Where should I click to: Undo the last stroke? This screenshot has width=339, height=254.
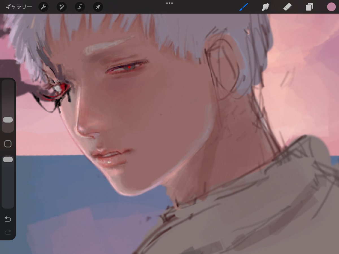click(8, 219)
